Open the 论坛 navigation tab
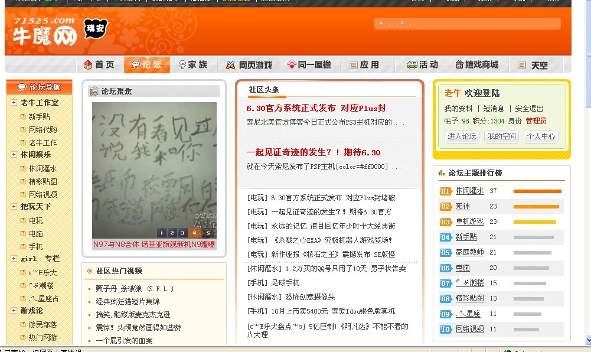The height and width of the screenshot is (352, 591). click(x=146, y=65)
